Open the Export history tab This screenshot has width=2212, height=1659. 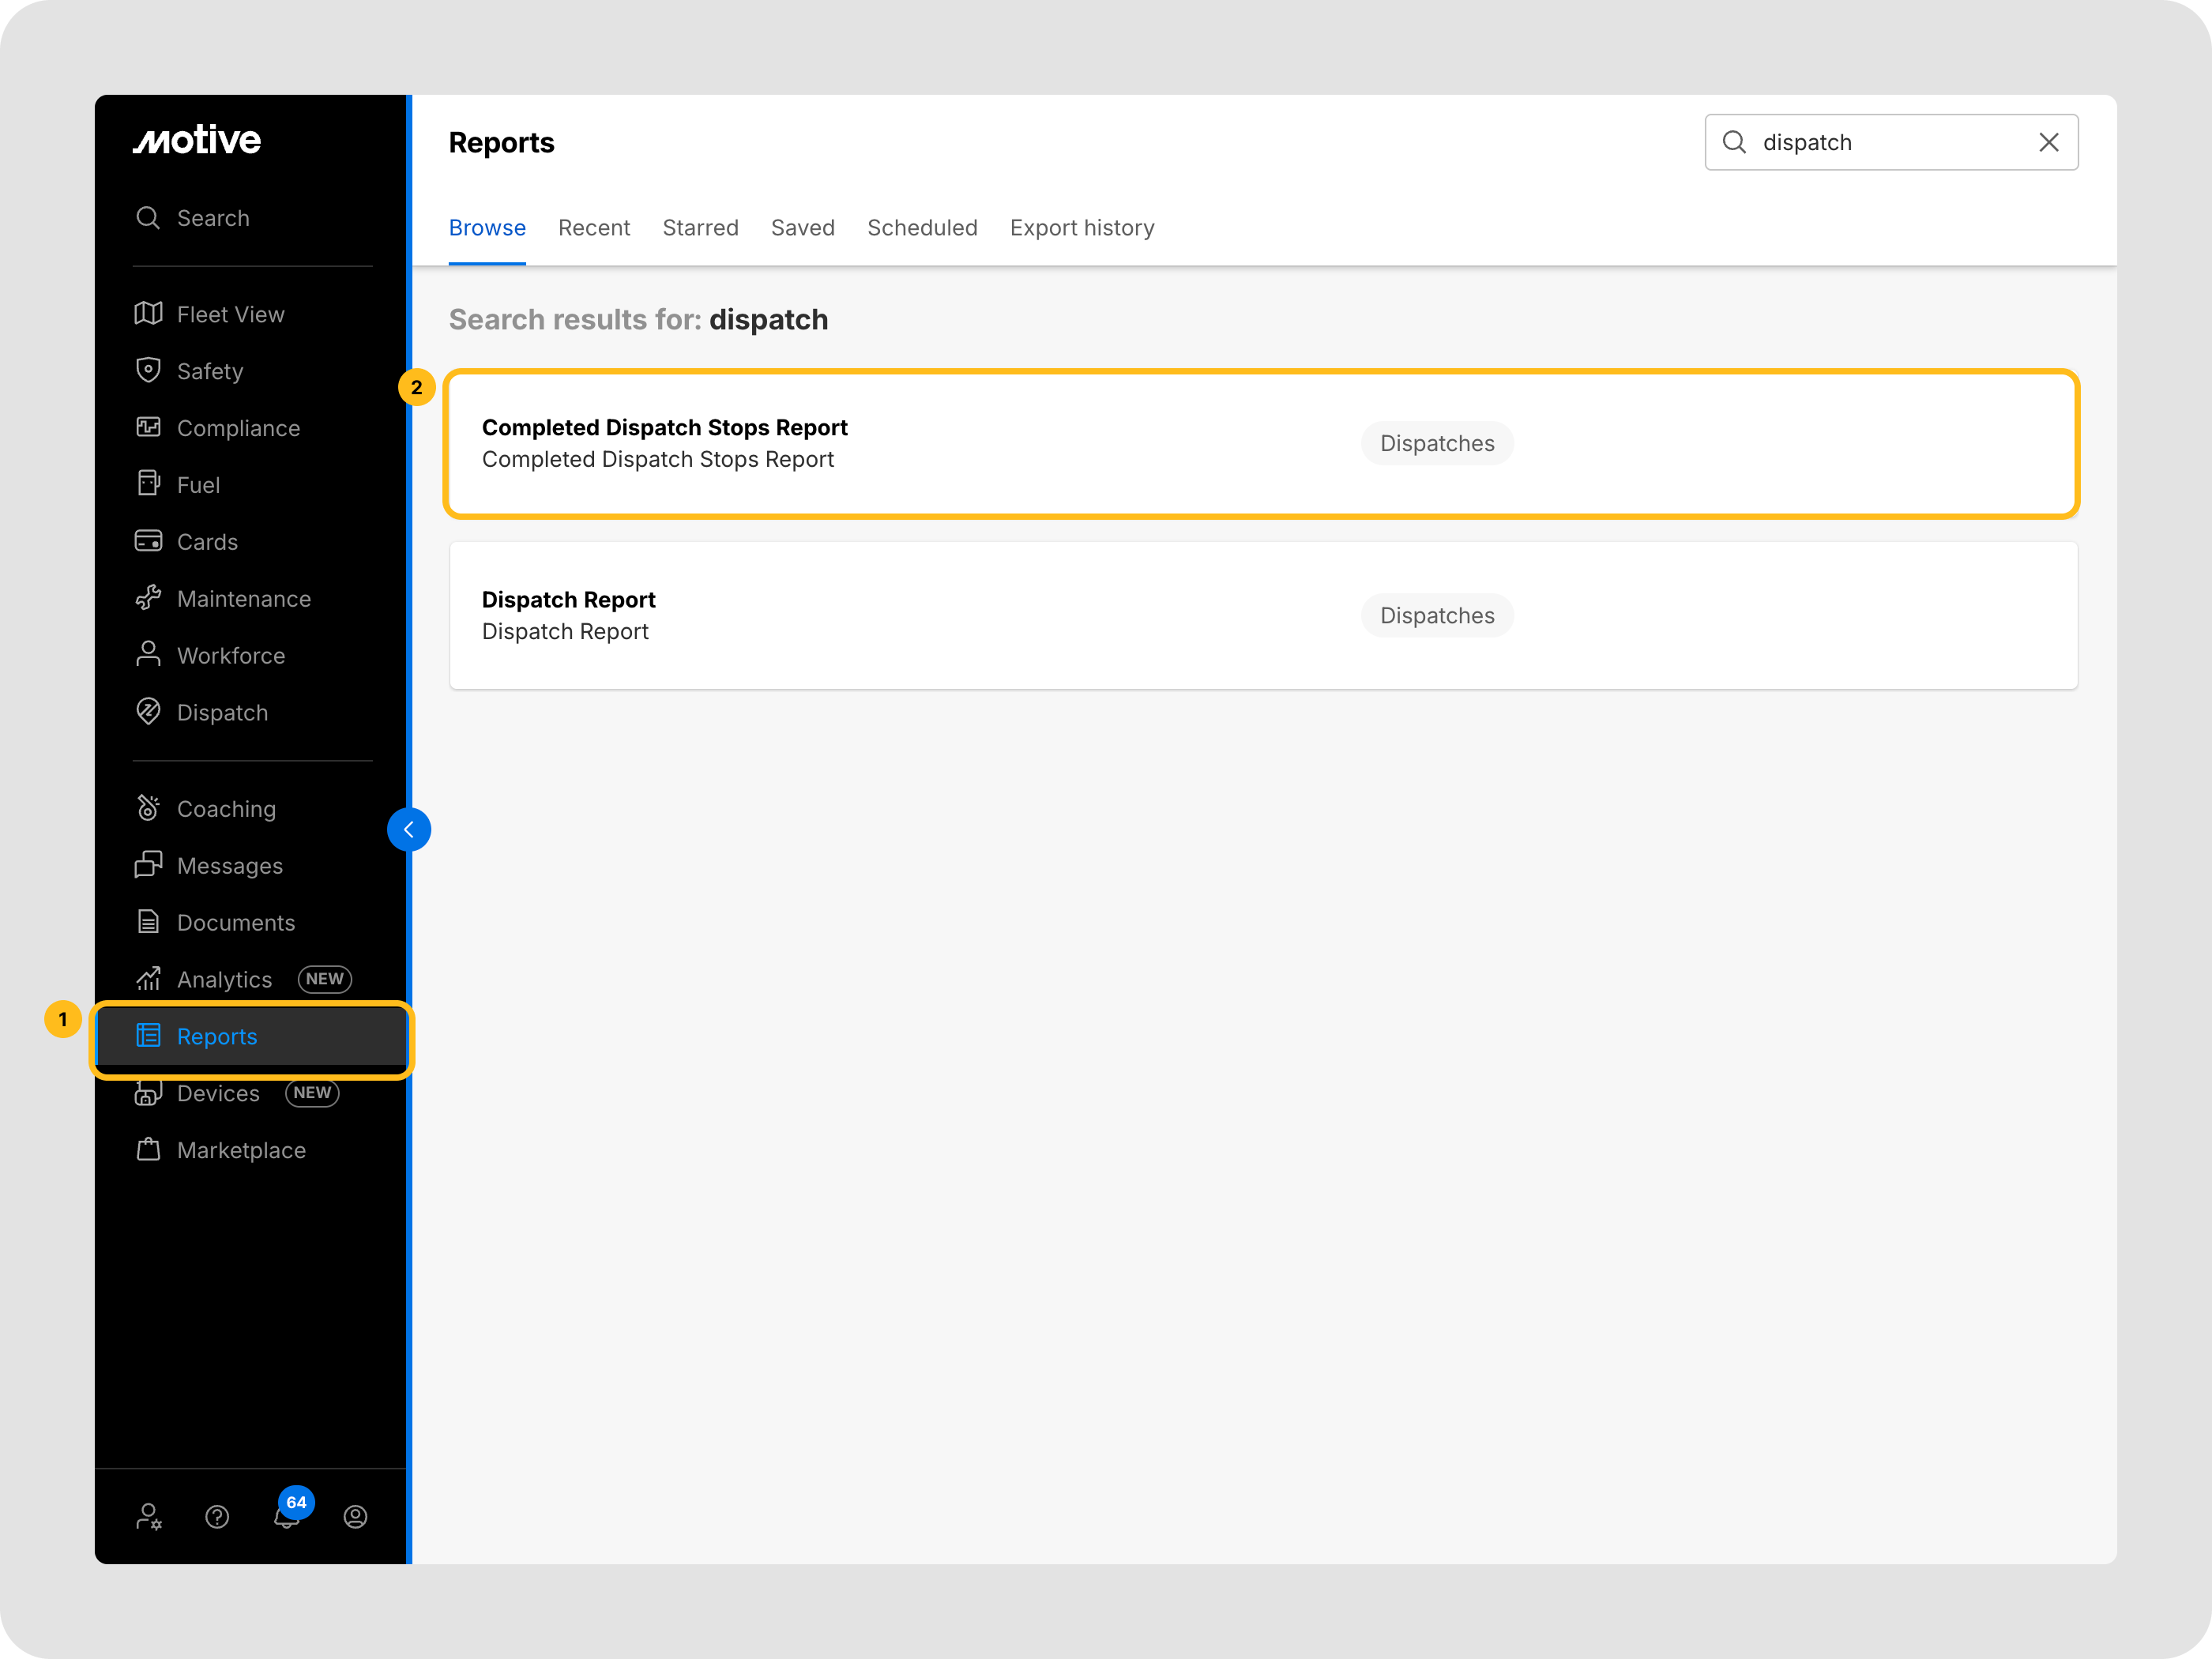[1081, 228]
